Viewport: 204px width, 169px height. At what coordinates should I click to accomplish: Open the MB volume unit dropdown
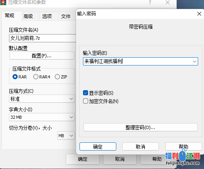point(66,136)
